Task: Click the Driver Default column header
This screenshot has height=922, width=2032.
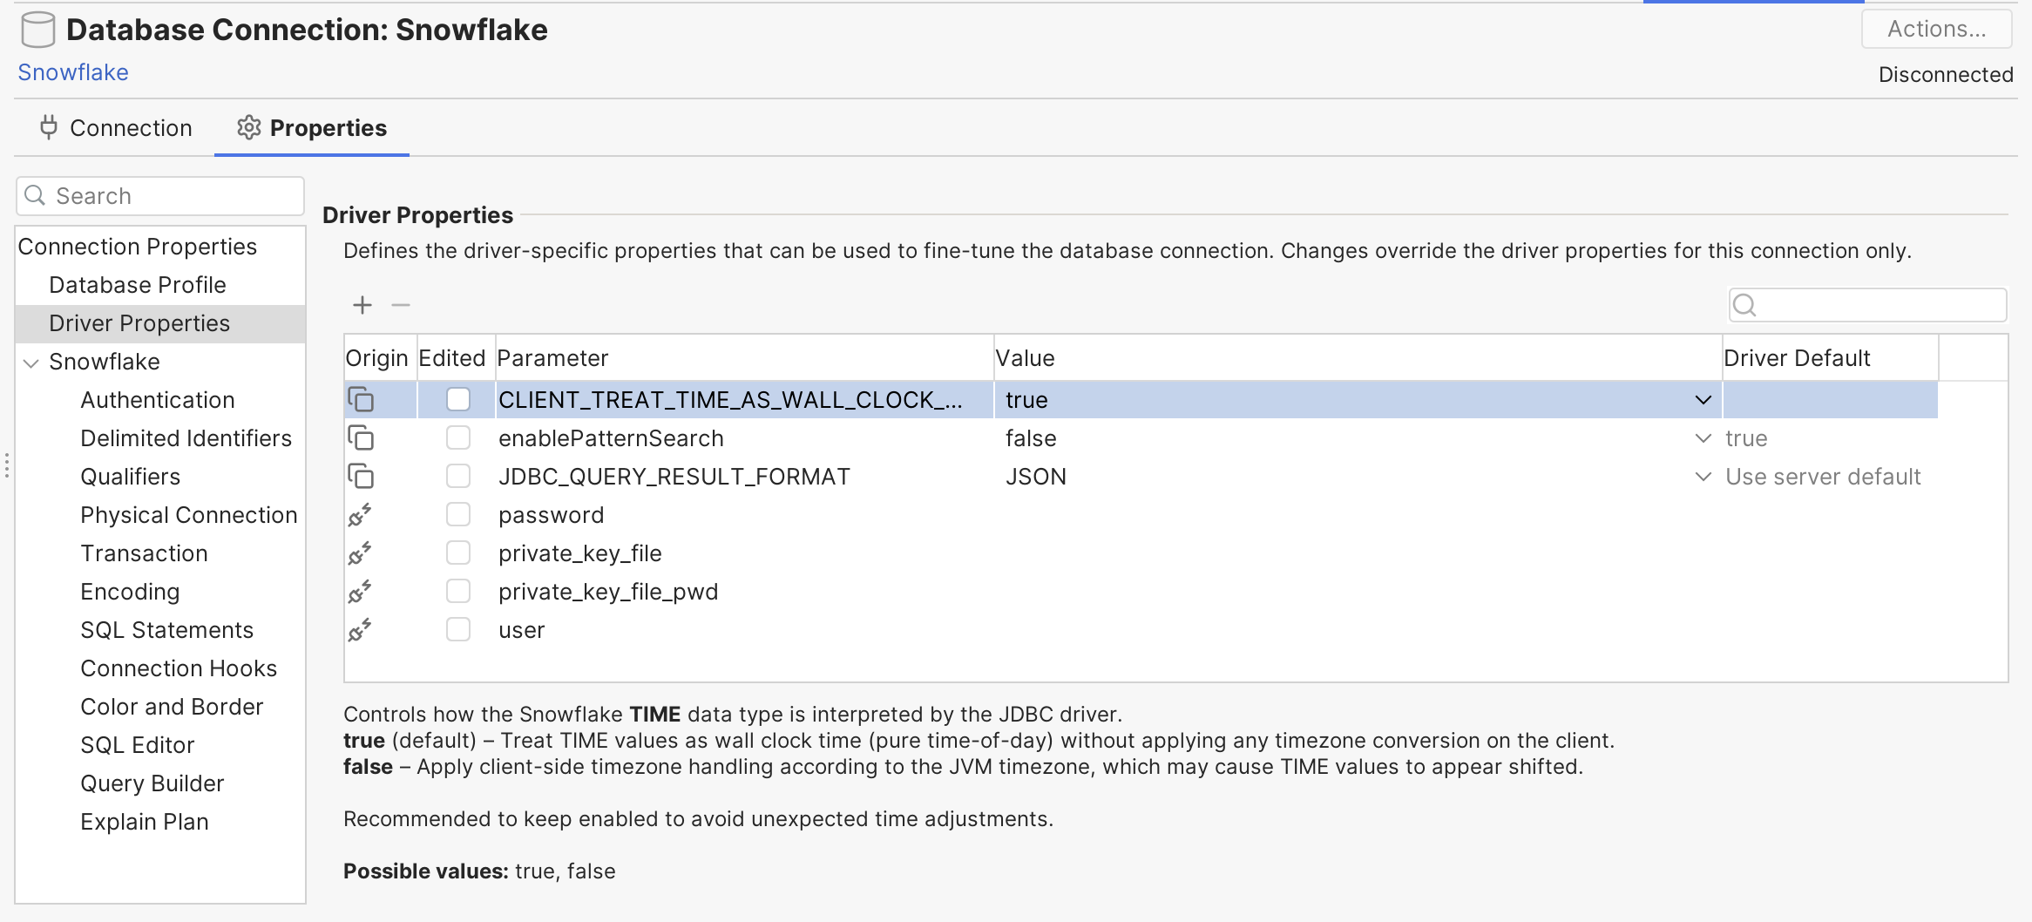Action: (x=1830, y=358)
